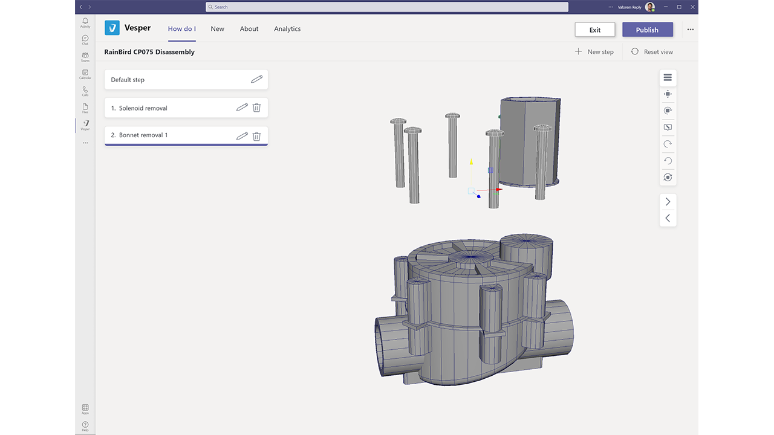
Task: Switch to the Analytics tab
Action: point(287,28)
